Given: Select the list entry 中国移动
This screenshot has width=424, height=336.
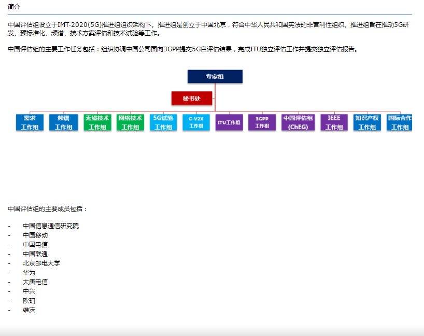Looking at the screenshot, I should pos(35,235).
